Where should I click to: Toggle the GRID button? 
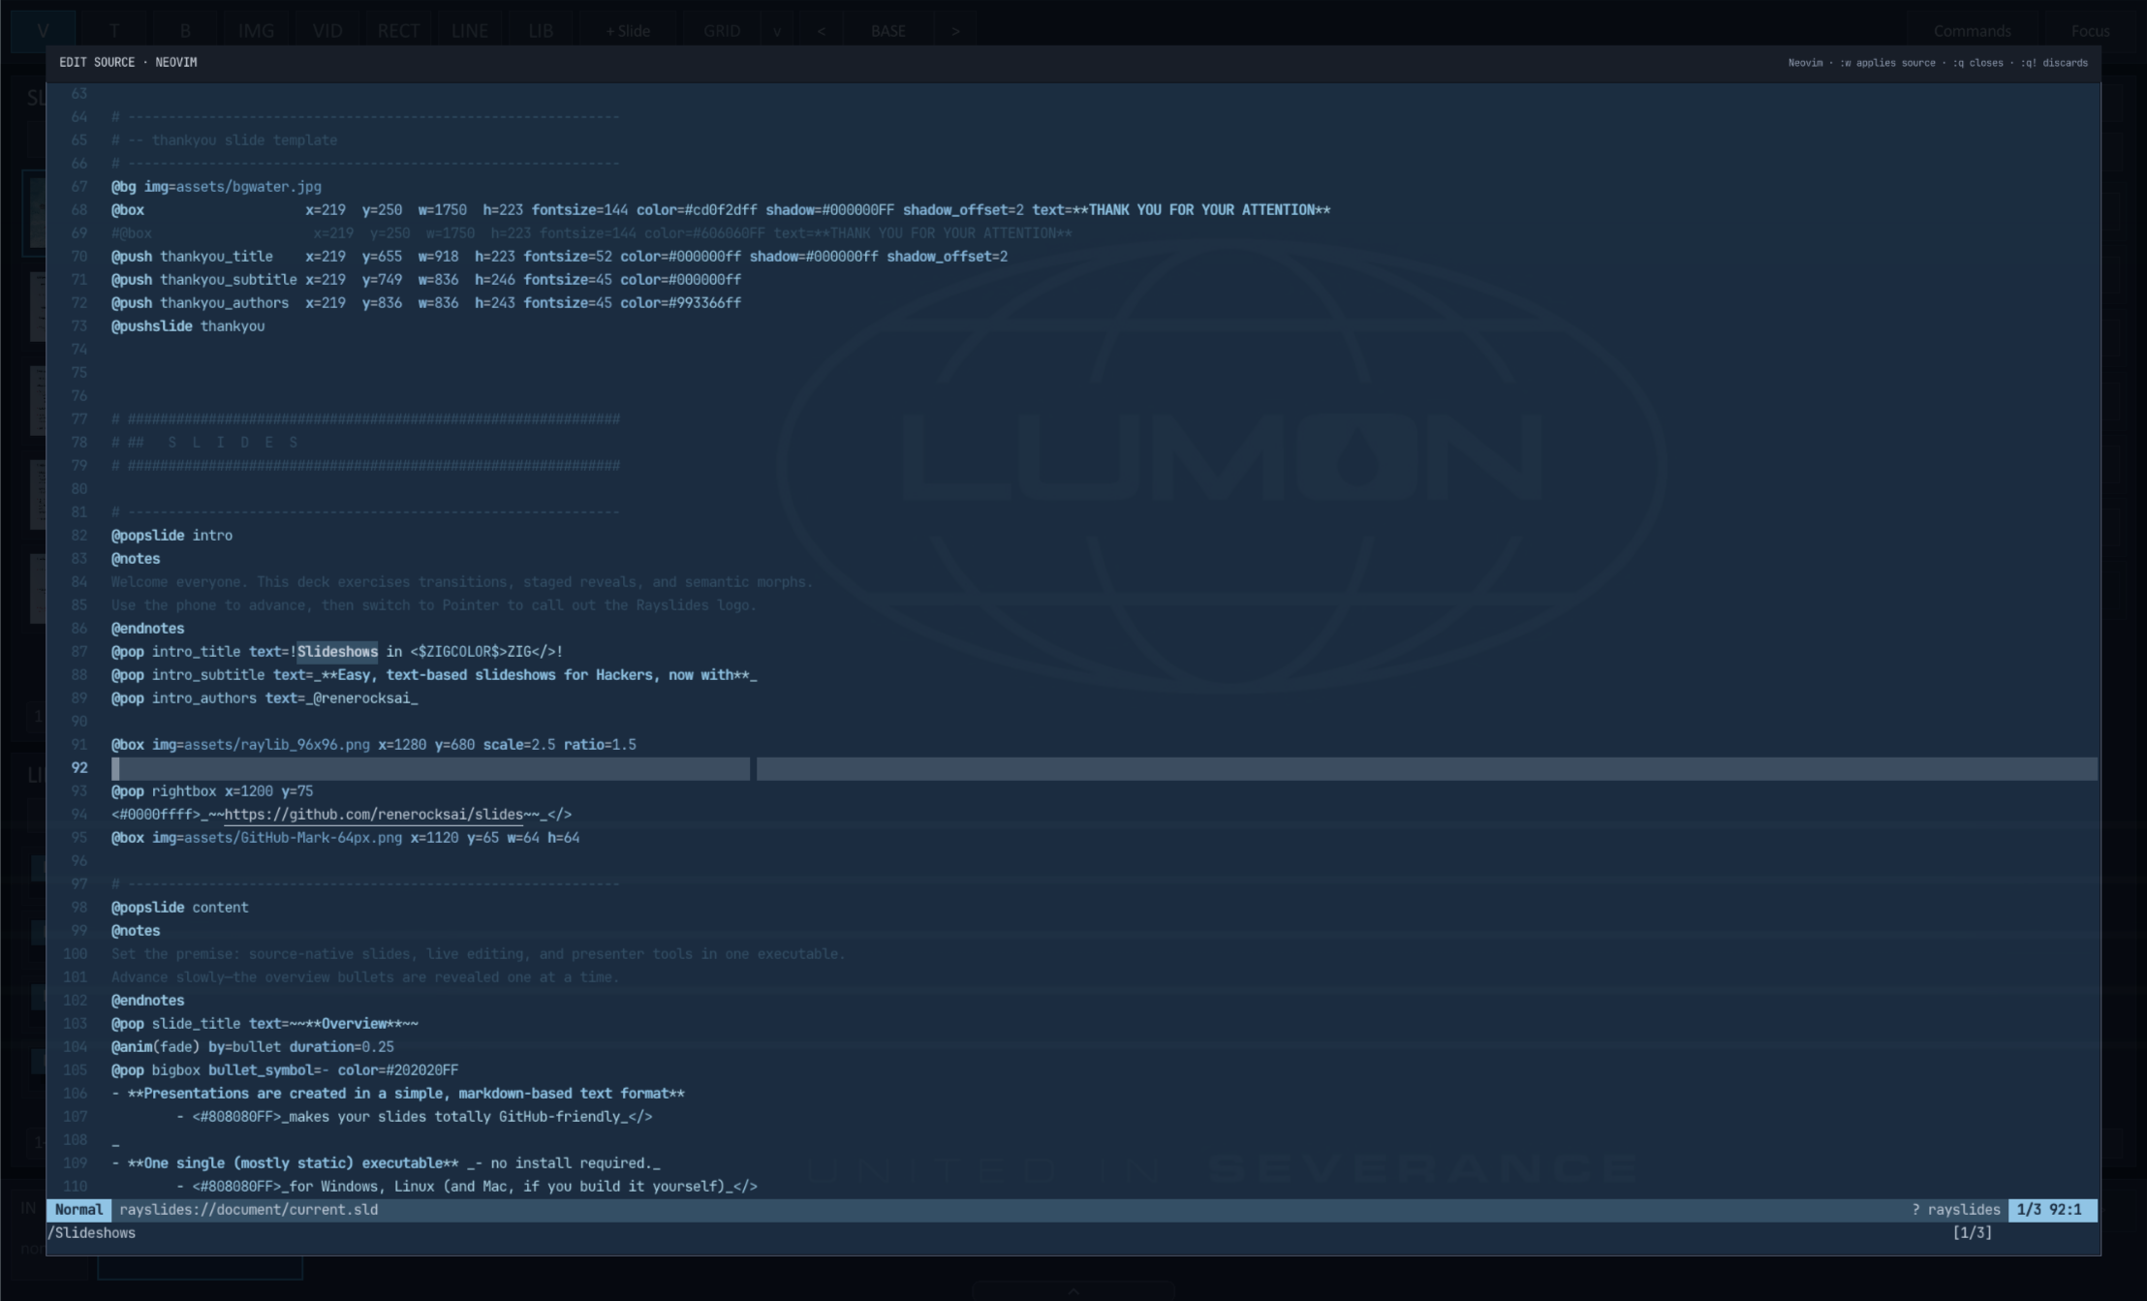(722, 31)
